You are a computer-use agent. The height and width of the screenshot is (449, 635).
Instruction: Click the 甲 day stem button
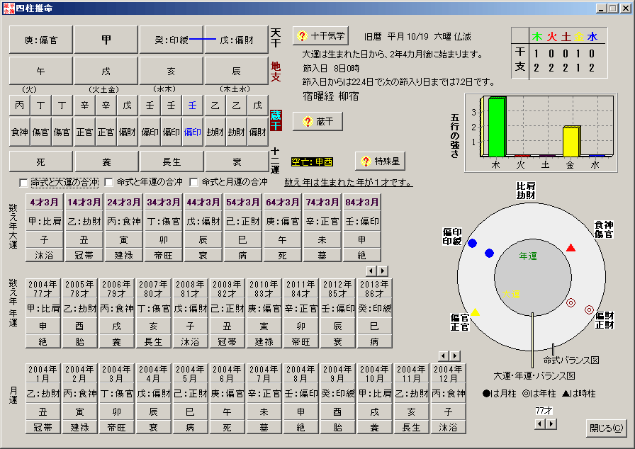(106, 40)
